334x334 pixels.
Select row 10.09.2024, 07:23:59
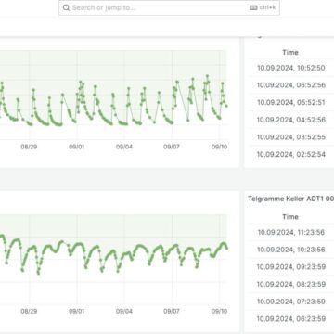pyautogui.click(x=290, y=302)
